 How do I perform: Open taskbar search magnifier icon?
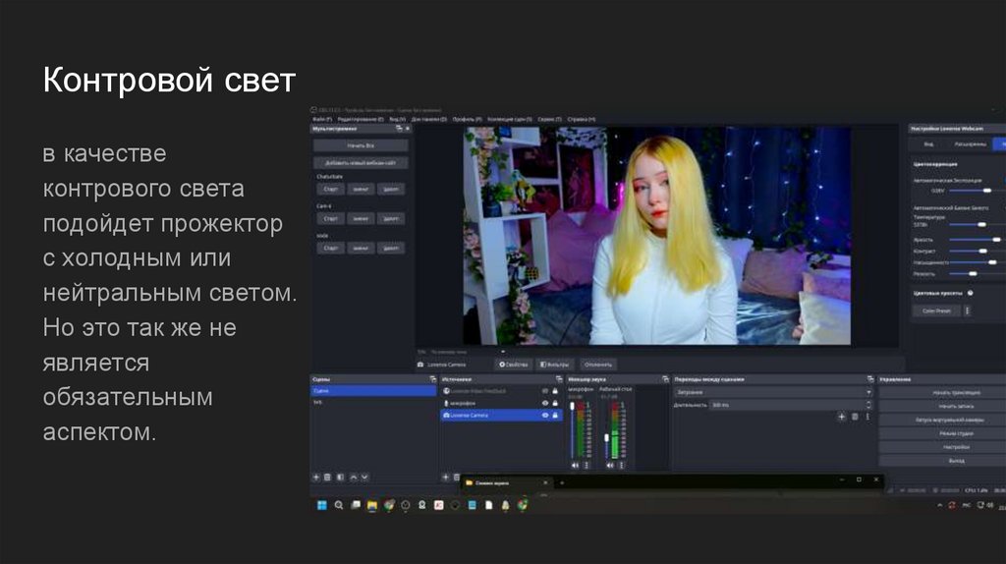point(338,505)
